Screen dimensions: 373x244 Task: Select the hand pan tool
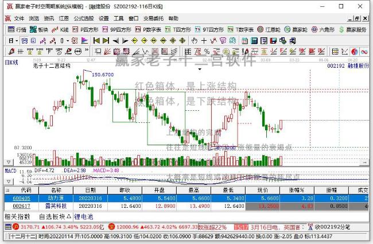coord(195,41)
